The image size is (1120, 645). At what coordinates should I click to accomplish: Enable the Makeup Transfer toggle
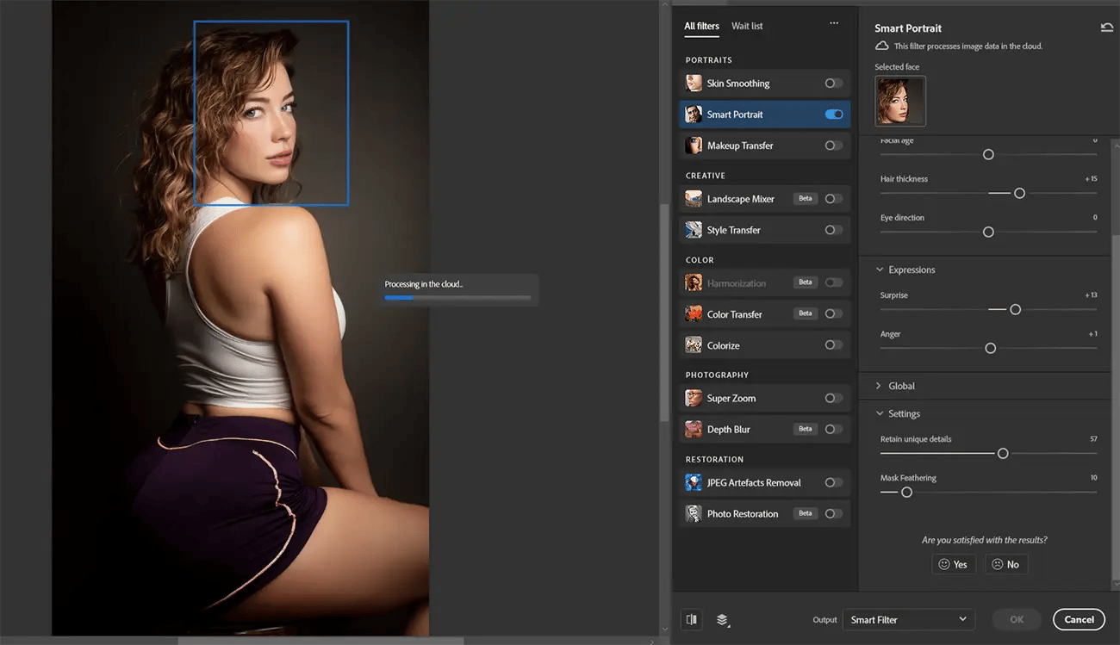pyautogui.click(x=833, y=146)
